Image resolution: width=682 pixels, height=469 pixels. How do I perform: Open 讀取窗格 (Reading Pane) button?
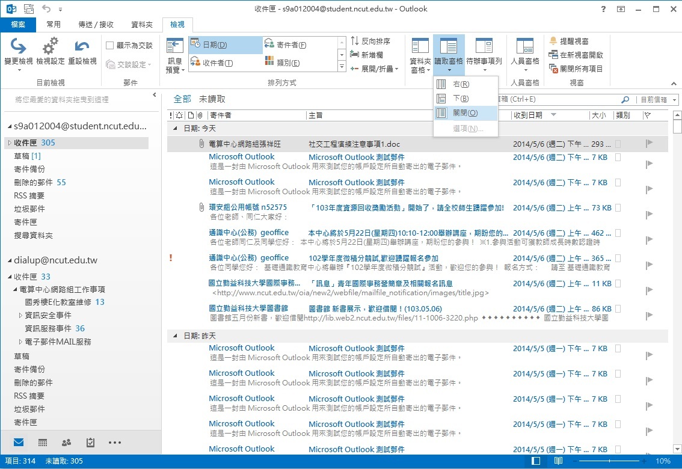(x=449, y=56)
